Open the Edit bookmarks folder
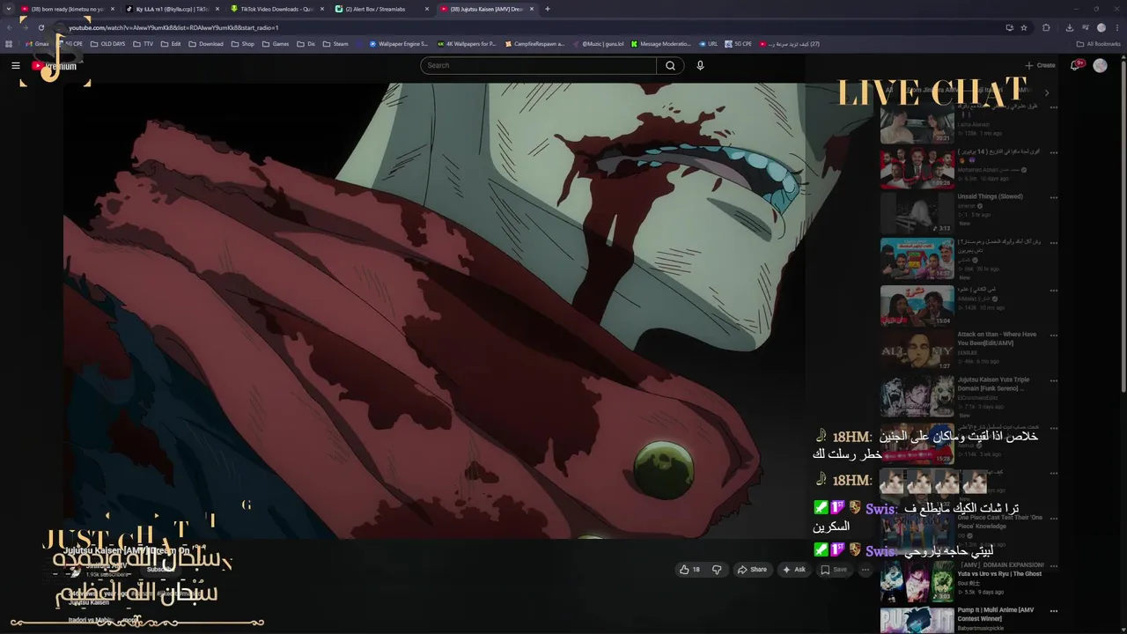Image resolution: width=1127 pixels, height=634 pixels. 171,44
